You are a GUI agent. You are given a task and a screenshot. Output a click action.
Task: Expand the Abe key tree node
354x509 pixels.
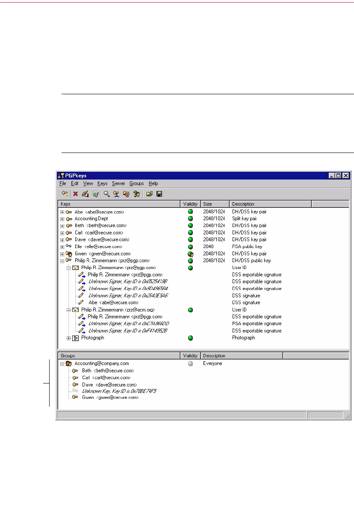point(62,212)
